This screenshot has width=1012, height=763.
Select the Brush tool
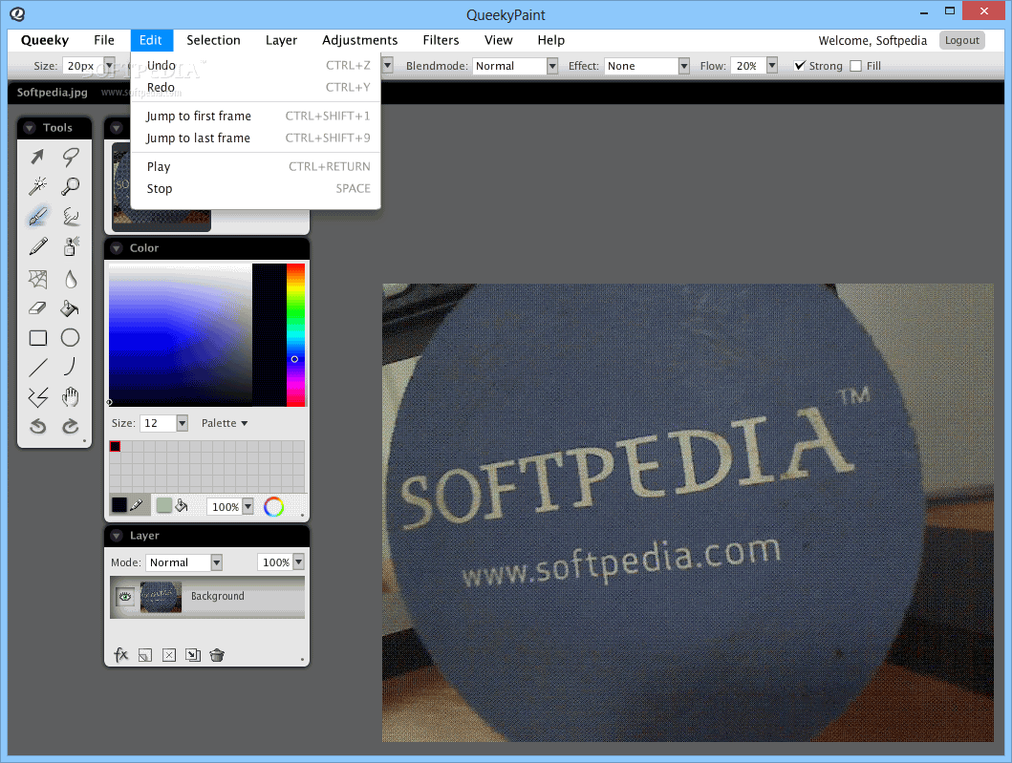click(x=37, y=216)
